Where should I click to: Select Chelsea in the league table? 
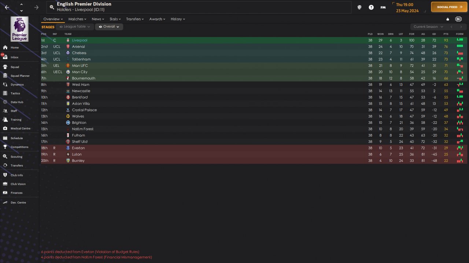(79, 53)
